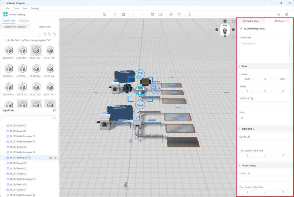Viewport: 294px width, 197px height.
Task: Click the layout icon in the Digital Twin list header
Action: click(55, 110)
